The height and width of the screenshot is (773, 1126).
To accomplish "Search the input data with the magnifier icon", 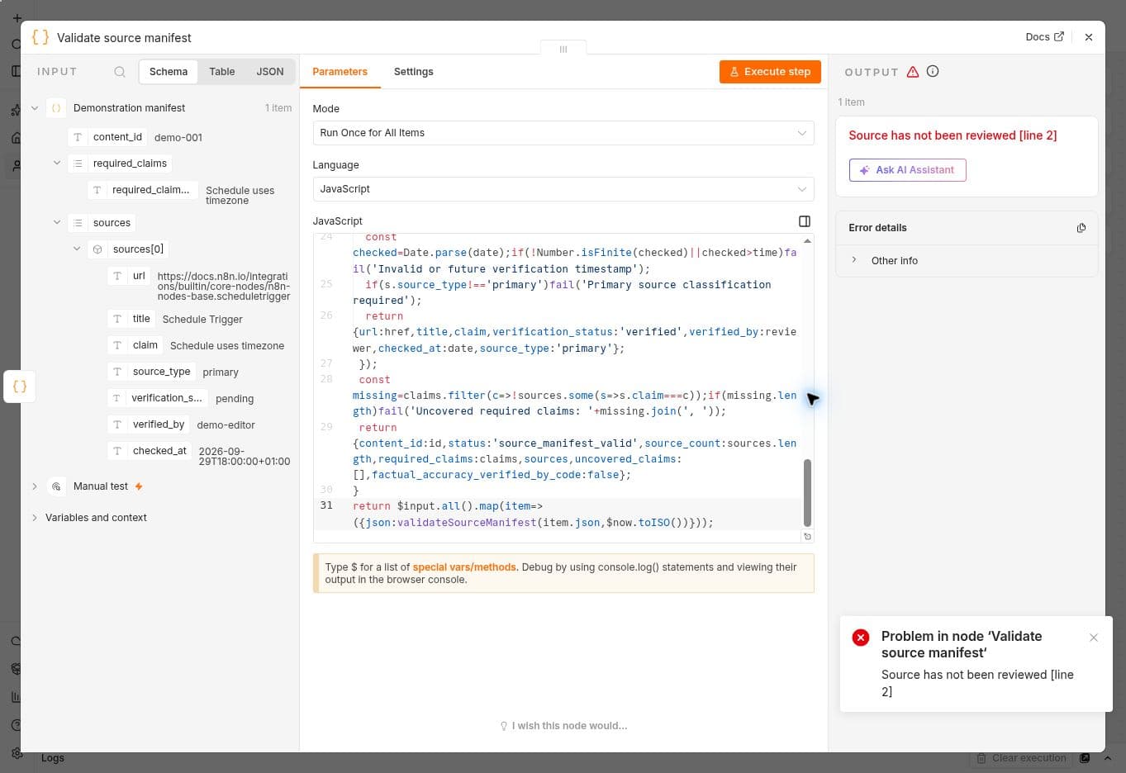I will tap(120, 72).
